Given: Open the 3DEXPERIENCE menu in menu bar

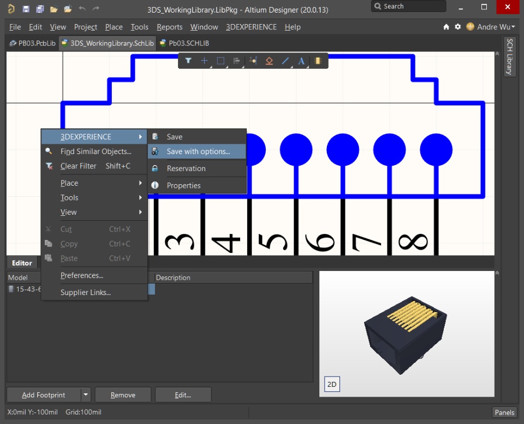Looking at the screenshot, I should coord(251,27).
